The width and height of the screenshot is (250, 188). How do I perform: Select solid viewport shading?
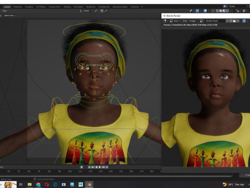(x=221, y=11)
